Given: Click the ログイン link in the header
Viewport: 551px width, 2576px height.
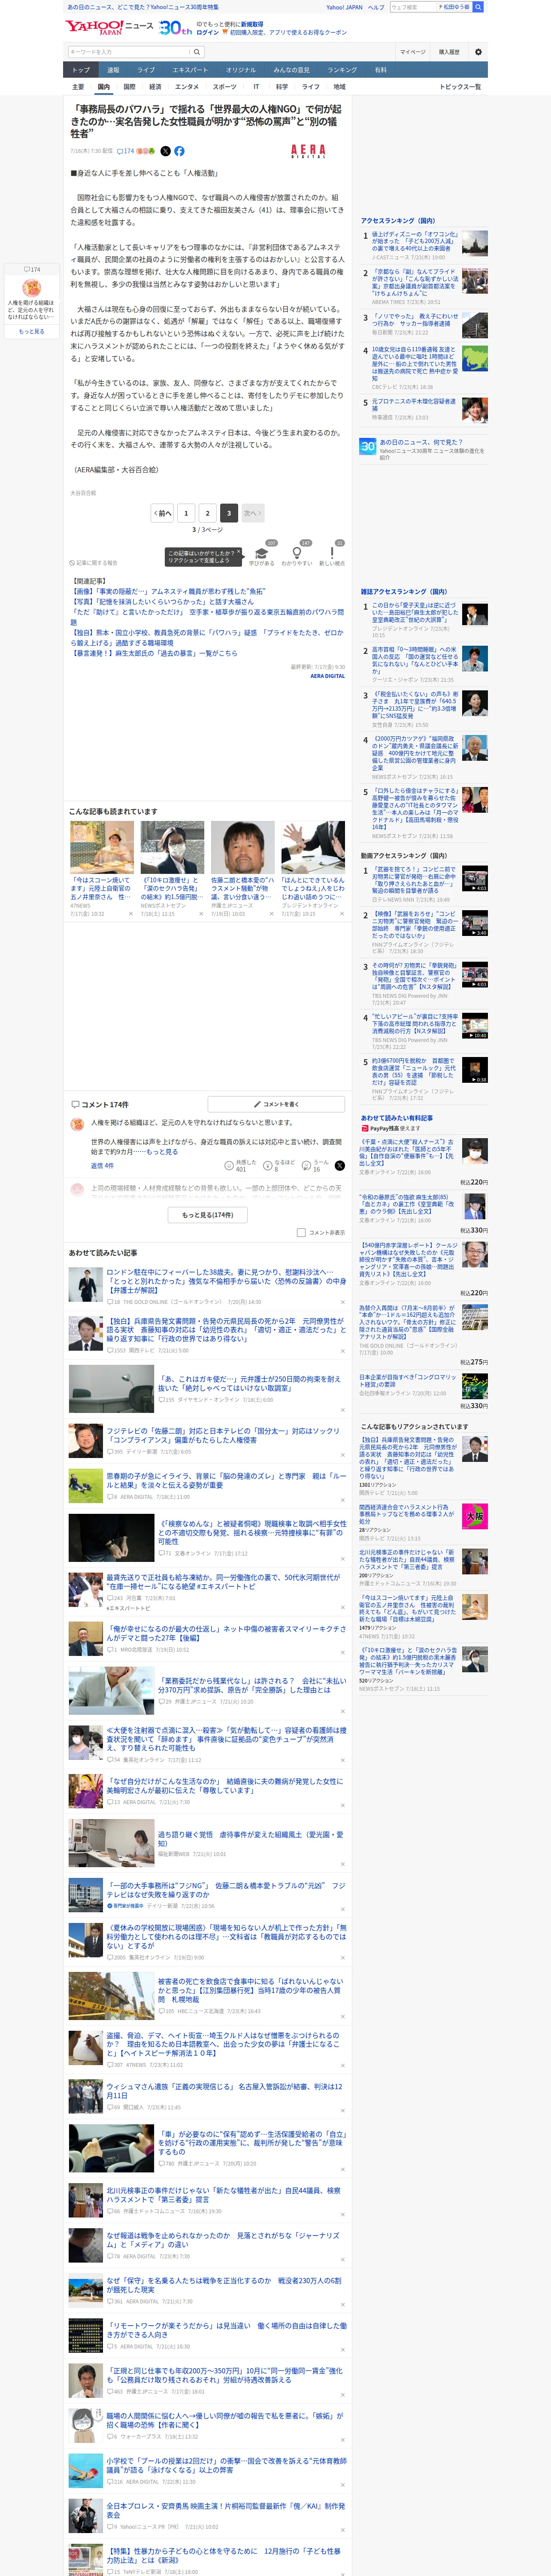Looking at the screenshot, I should 208,32.
